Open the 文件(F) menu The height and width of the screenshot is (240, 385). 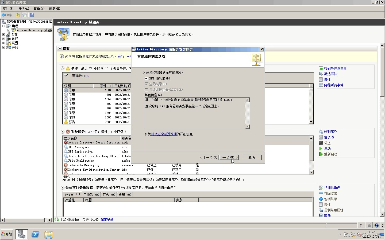pos(8,9)
